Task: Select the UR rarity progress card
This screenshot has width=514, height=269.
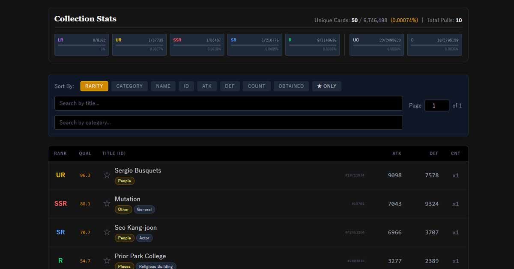Action: [139, 45]
